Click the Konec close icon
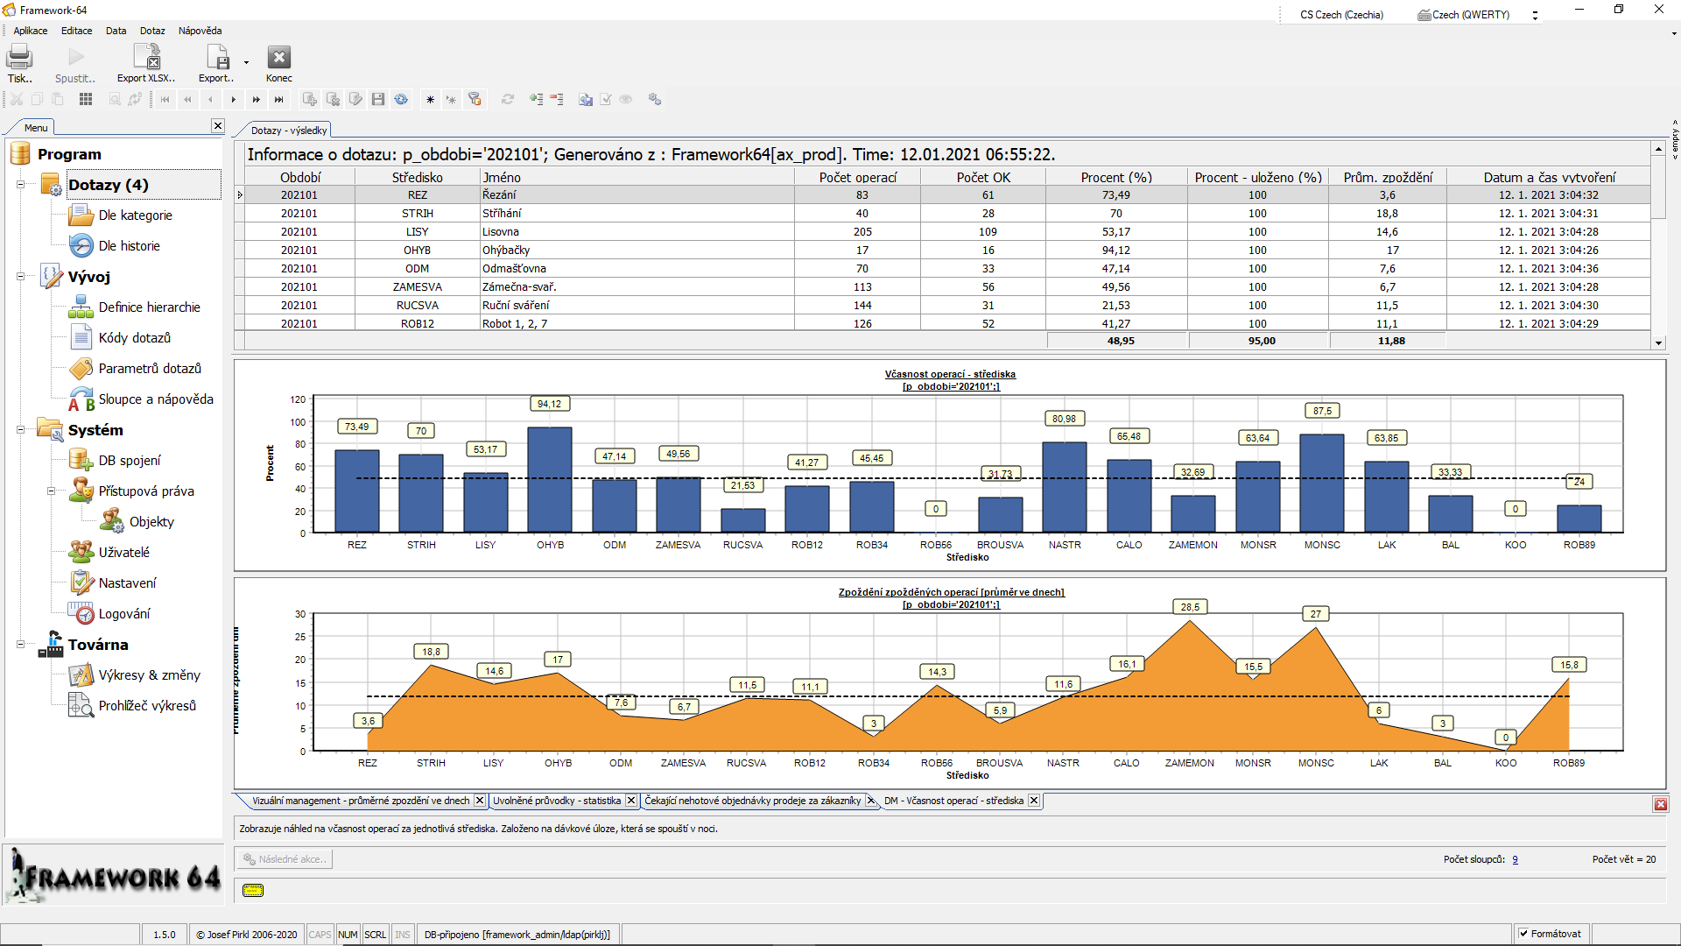The width and height of the screenshot is (1681, 946). [278, 58]
